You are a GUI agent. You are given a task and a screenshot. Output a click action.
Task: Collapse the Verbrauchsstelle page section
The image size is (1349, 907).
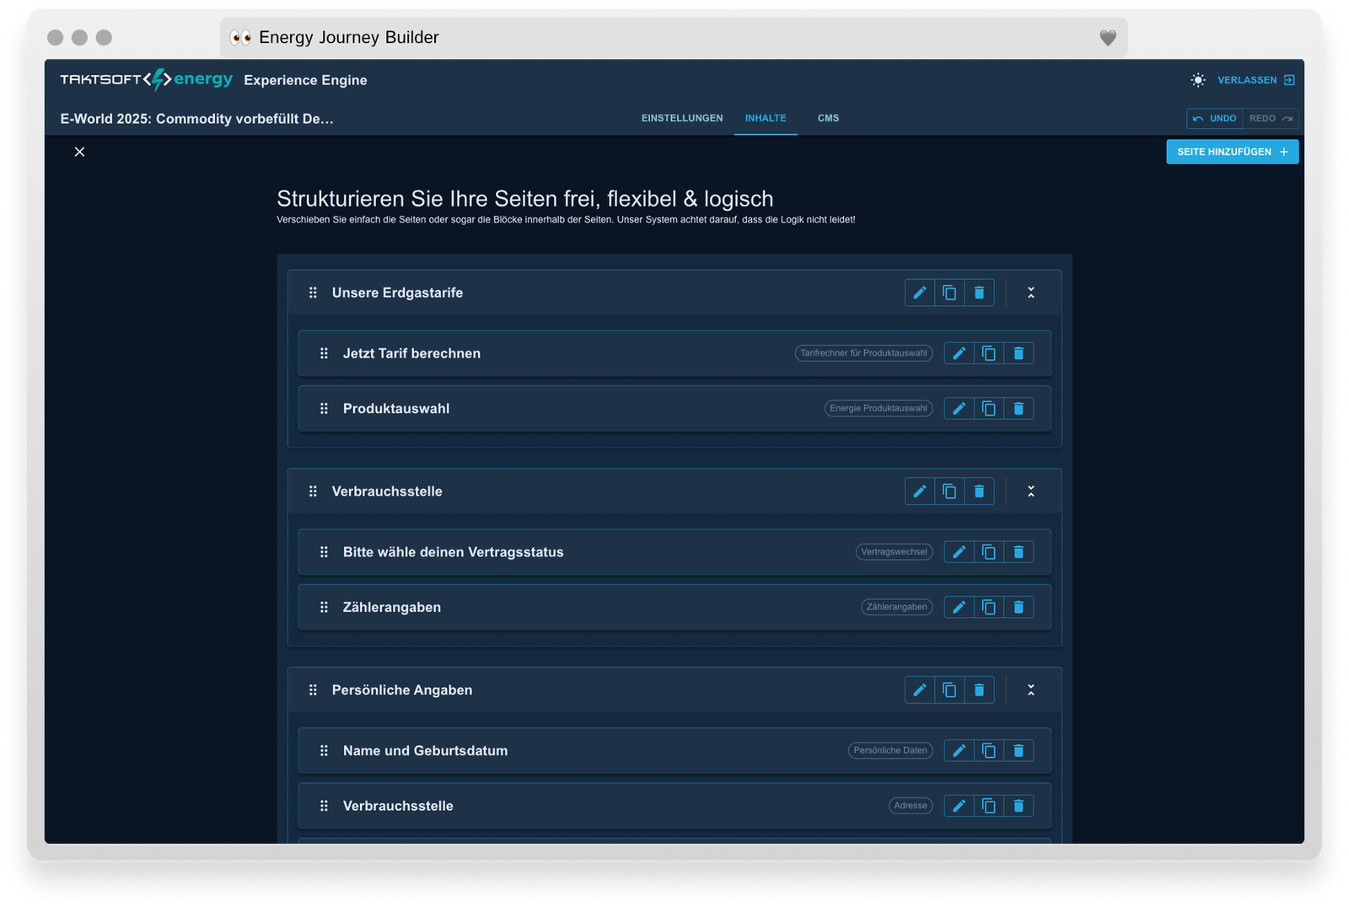(1030, 491)
